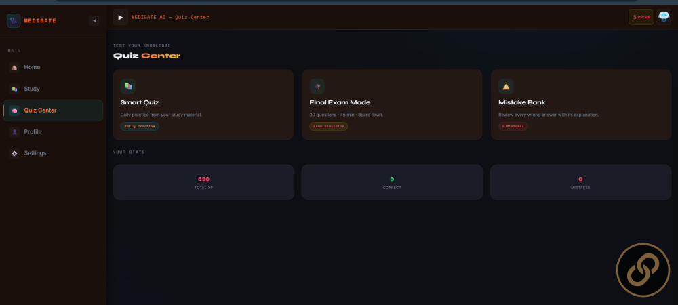The height and width of the screenshot is (305, 678).
Task: Click 'Daily practice from your study material' text
Action: pyautogui.click(x=161, y=115)
